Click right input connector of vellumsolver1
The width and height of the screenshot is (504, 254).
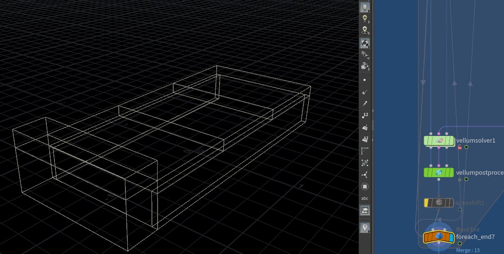pos(446,134)
